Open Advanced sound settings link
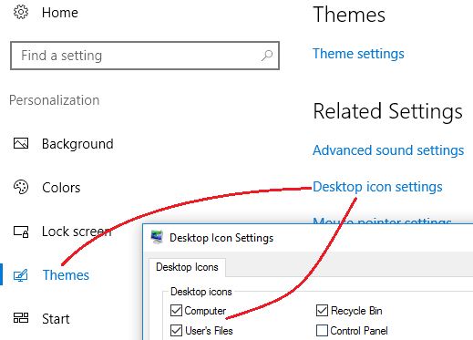Screen dimensions: 473x340 click(x=388, y=150)
